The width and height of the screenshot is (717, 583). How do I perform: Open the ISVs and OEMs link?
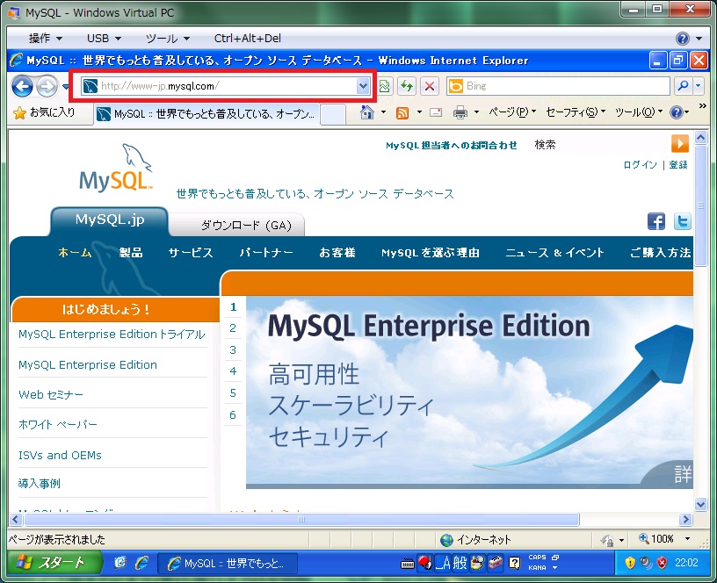[60, 455]
